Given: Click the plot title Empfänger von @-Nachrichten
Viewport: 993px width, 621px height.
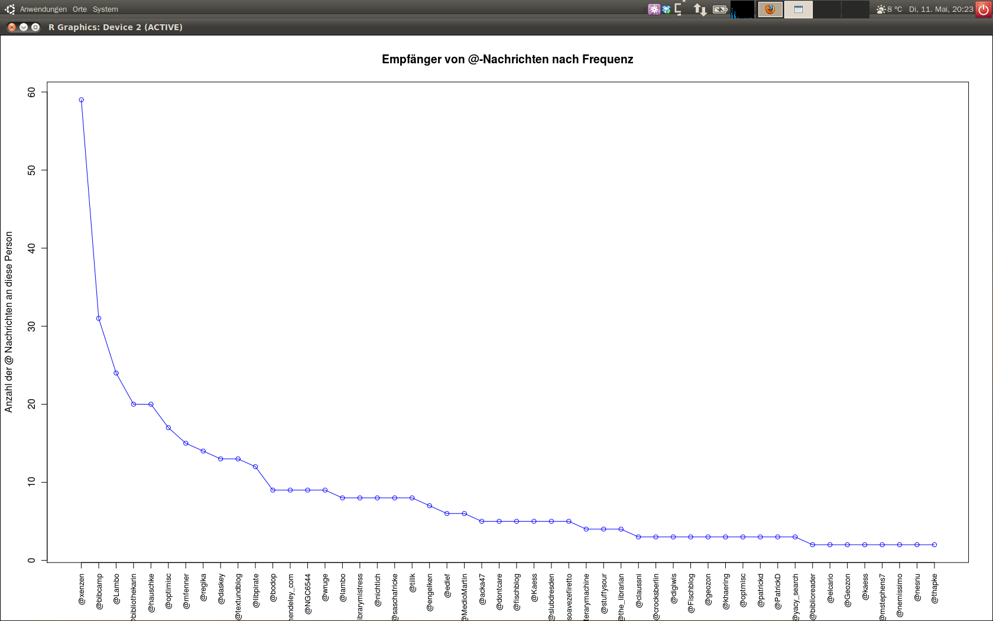Looking at the screenshot, I should pos(507,59).
